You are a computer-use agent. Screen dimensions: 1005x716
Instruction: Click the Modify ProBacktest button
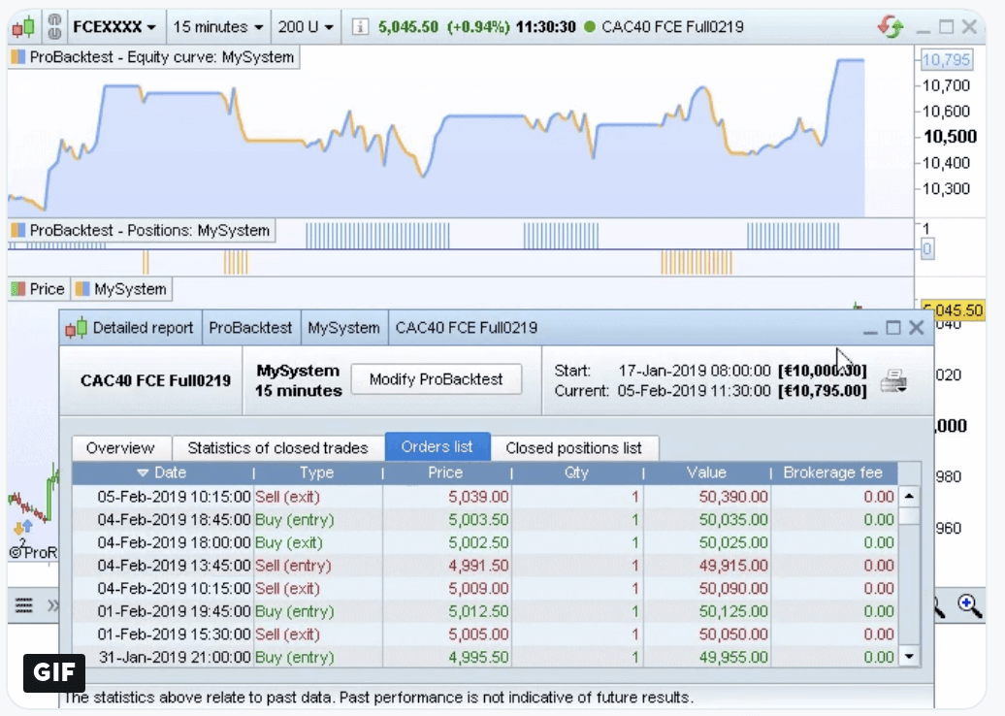437,379
